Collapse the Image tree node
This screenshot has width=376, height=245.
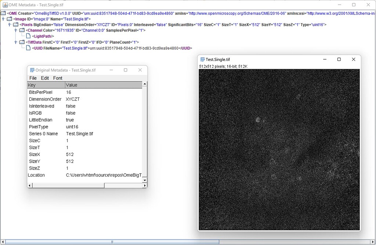coord(3,19)
